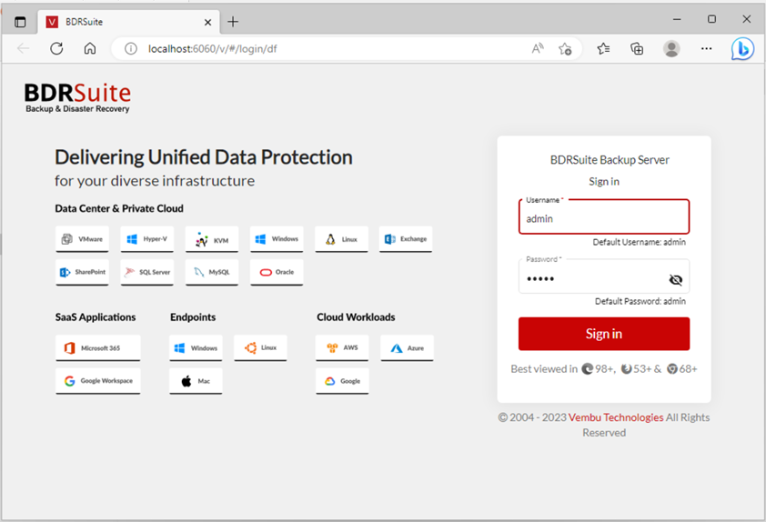Click the 'Endpoints' heading

point(193,316)
